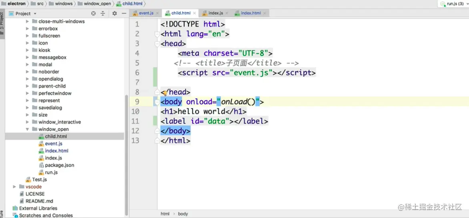This screenshot has height=218, width=469.
Task: Click electron breadcrumb in navigation bar
Action: point(14,4)
